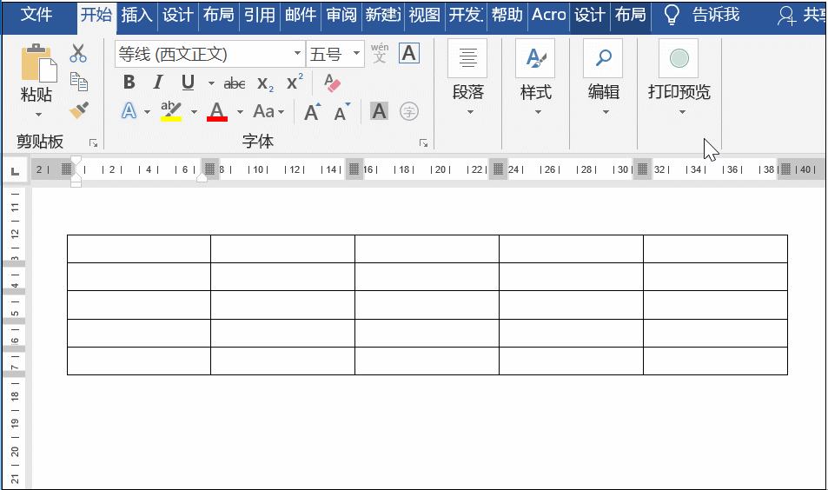This screenshot has width=828, height=490.
Task: Click the Paste clipboard icon
Action: (38, 63)
